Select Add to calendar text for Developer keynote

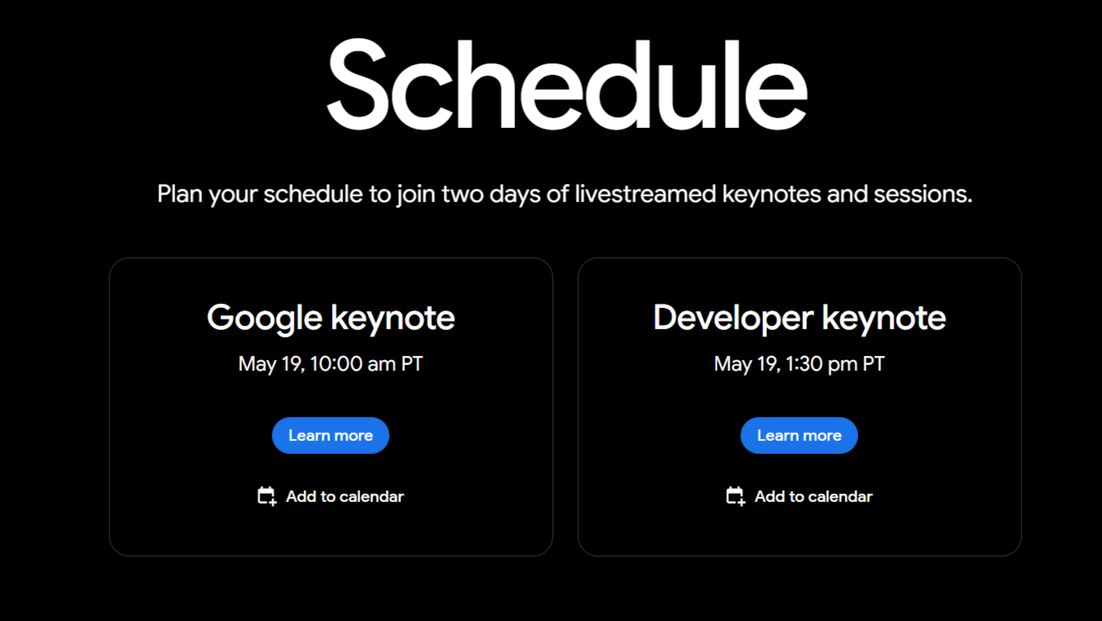point(813,496)
